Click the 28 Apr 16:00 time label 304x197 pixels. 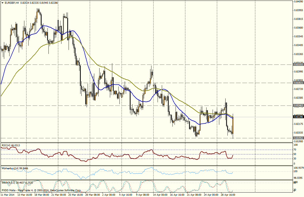click(228, 195)
